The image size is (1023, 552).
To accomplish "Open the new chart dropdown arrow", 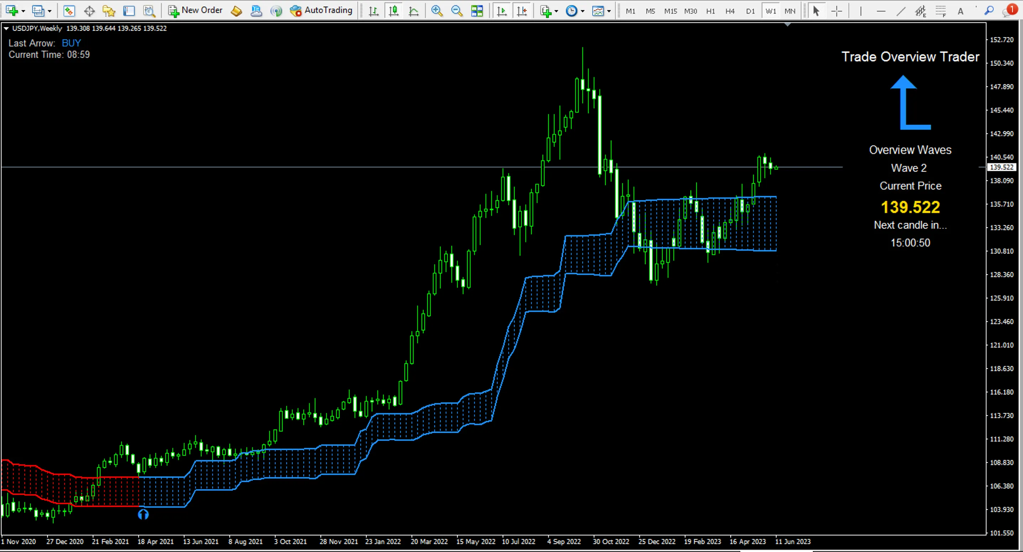I will (x=23, y=11).
